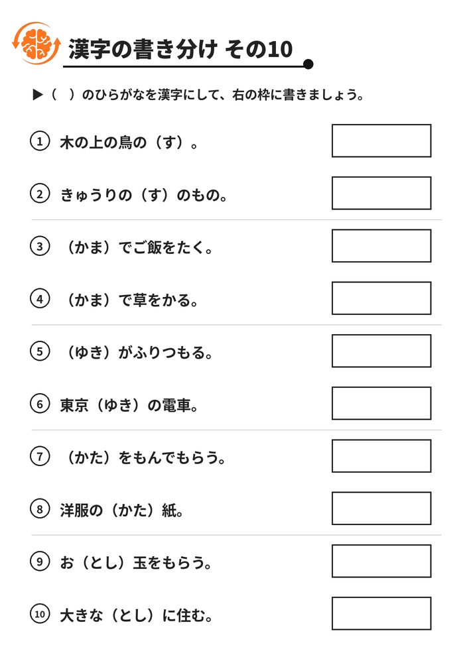The height and width of the screenshot is (663, 469).
Task: Click answer box for （かま）でご飯をたく
Action: 381,246
